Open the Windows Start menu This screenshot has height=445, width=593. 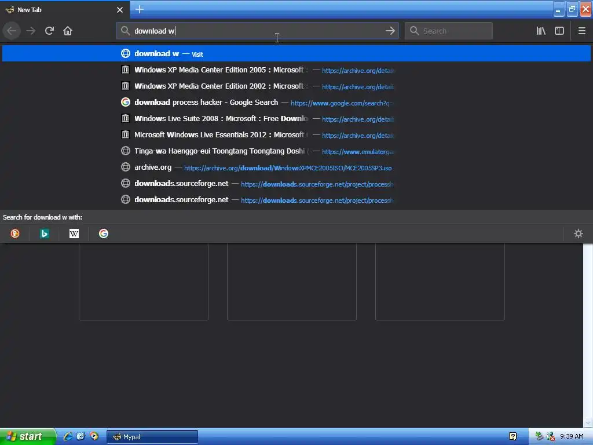point(28,436)
